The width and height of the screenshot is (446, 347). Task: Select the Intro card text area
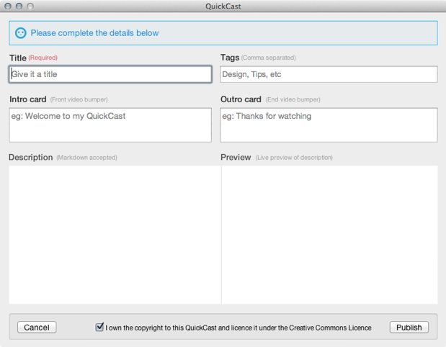tap(110, 125)
